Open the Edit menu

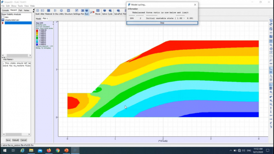click(8, 6)
